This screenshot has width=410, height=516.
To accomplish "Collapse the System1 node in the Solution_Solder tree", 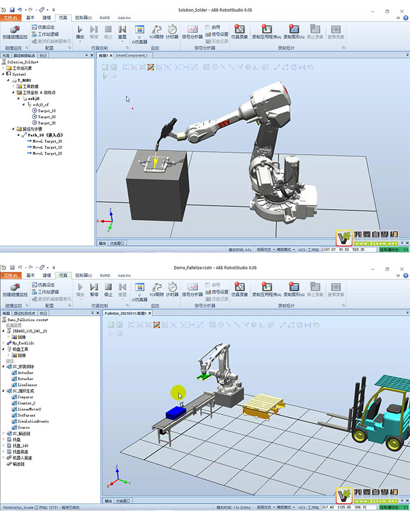I will 4,74.
